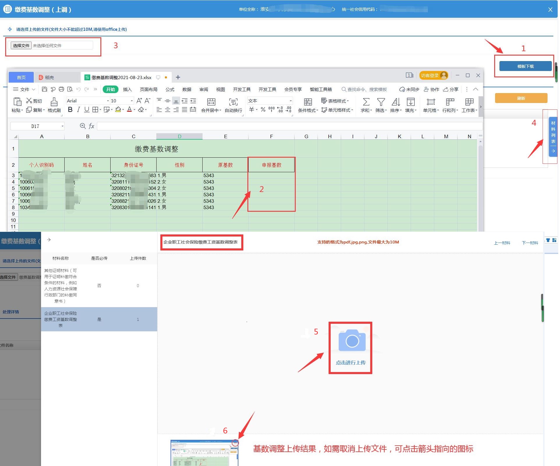Remove uploaded file via red circle icon
560x466 pixels.
coord(235,443)
